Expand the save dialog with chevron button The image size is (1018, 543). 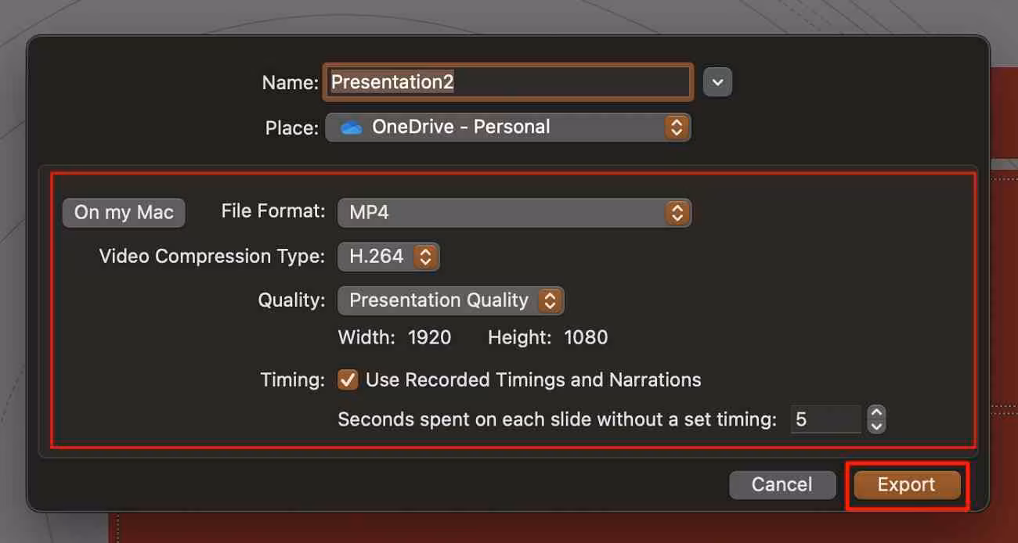coord(717,82)
